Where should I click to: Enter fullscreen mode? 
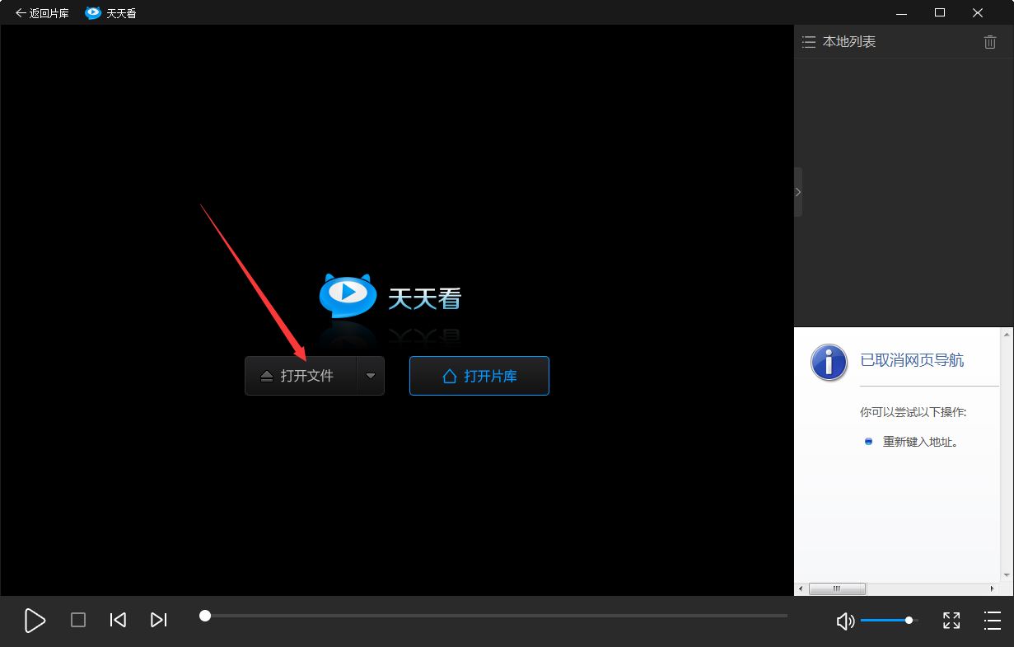[951, 621]
